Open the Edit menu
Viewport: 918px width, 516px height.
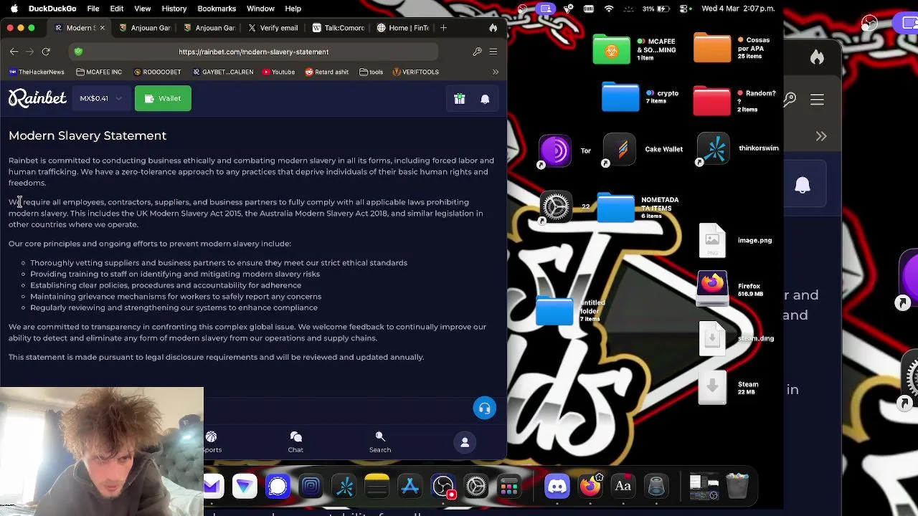point(117,9)
